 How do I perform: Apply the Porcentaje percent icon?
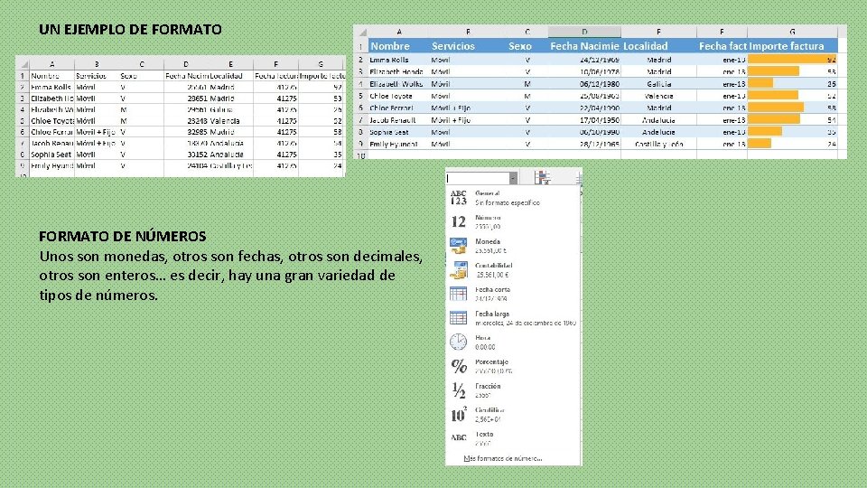point(459,366)
